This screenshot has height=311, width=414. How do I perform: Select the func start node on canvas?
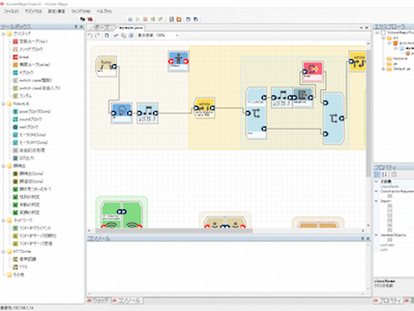point(106,66)
